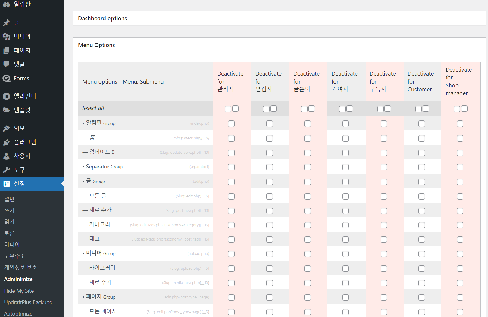This screenshot has height=317, width=488.
Task: Click the 알림판 dashboard icon
Action: pyautogui.click(x=6, y=4)
